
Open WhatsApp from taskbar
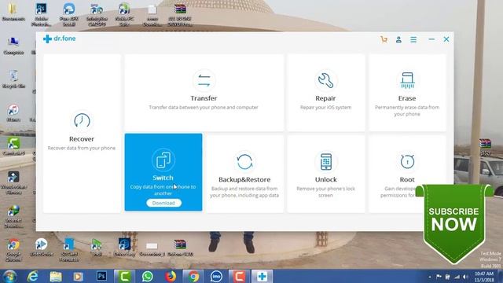point(148,276)
